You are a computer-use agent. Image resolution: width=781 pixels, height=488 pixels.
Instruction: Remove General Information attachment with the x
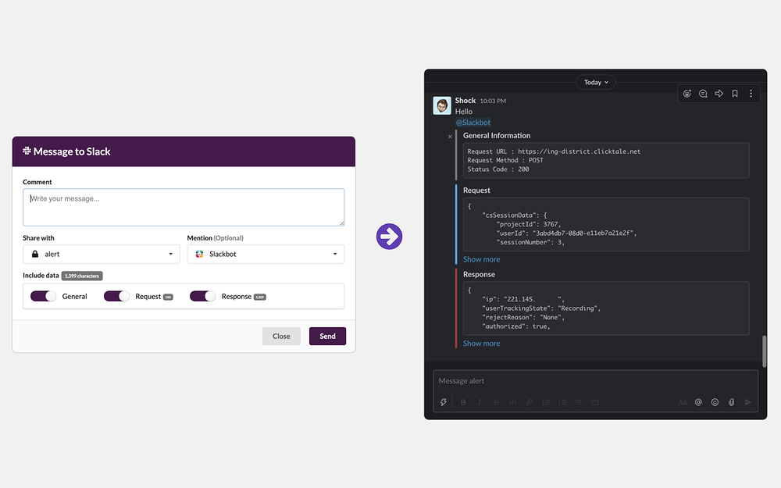pyautogui.click(x=451, y=137)
